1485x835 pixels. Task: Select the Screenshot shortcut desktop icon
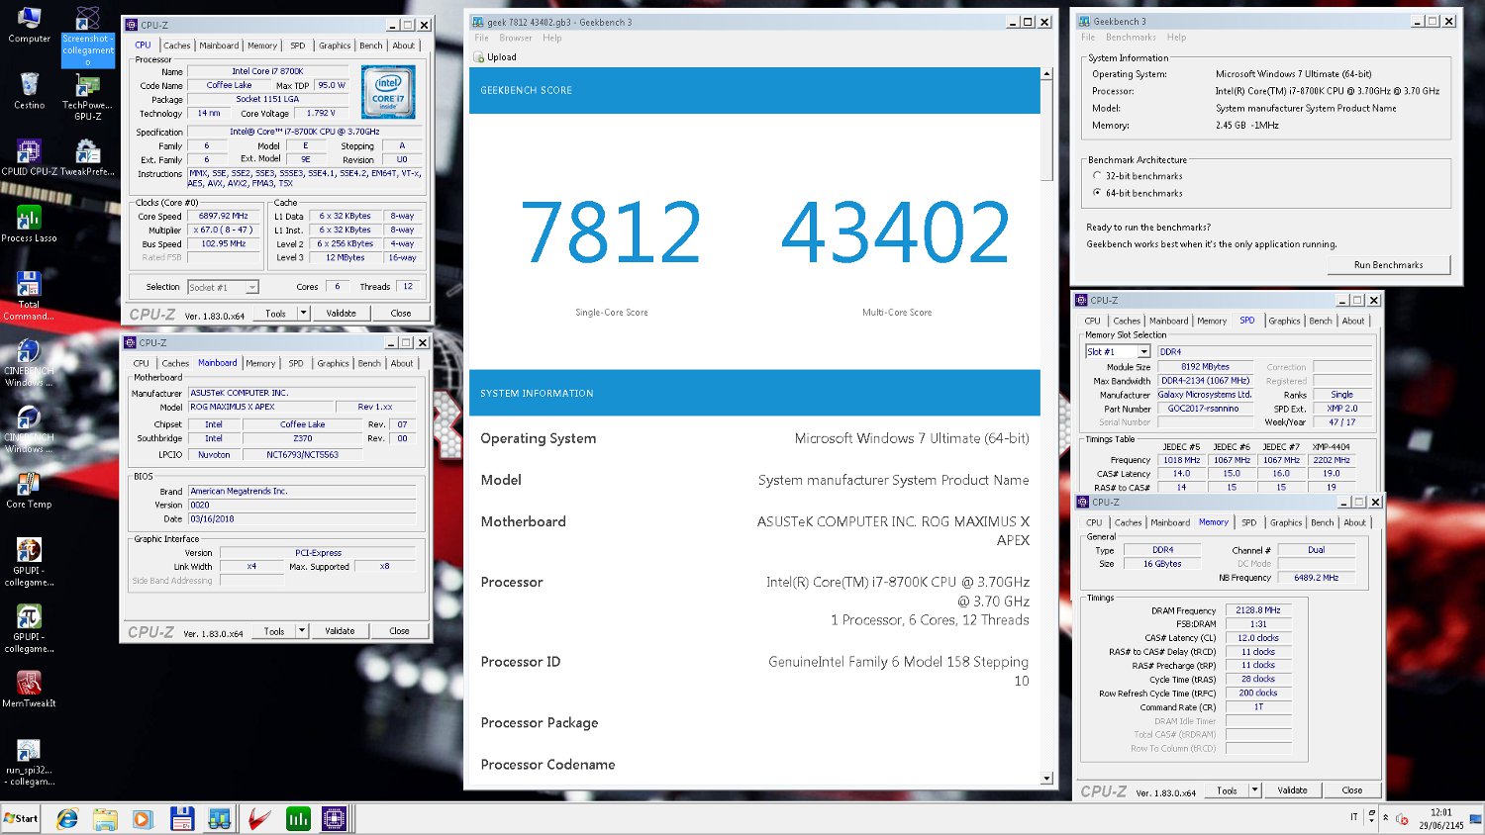(x=88, y=37)
